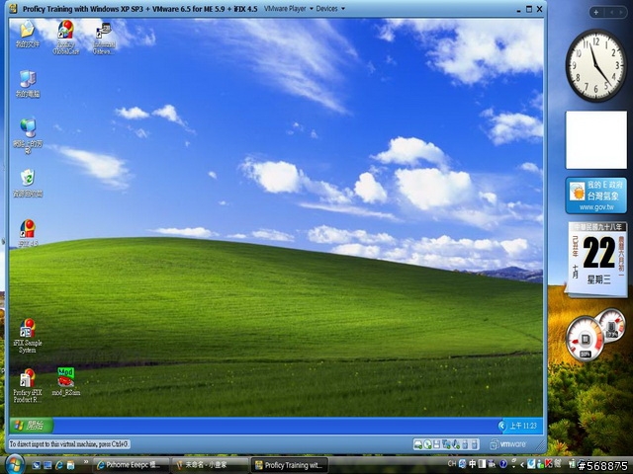Screen dimensions: 633x474
Task: Select the Network Neighborhood globe-and-monitor desktop icon
Action: coord(28,136)
